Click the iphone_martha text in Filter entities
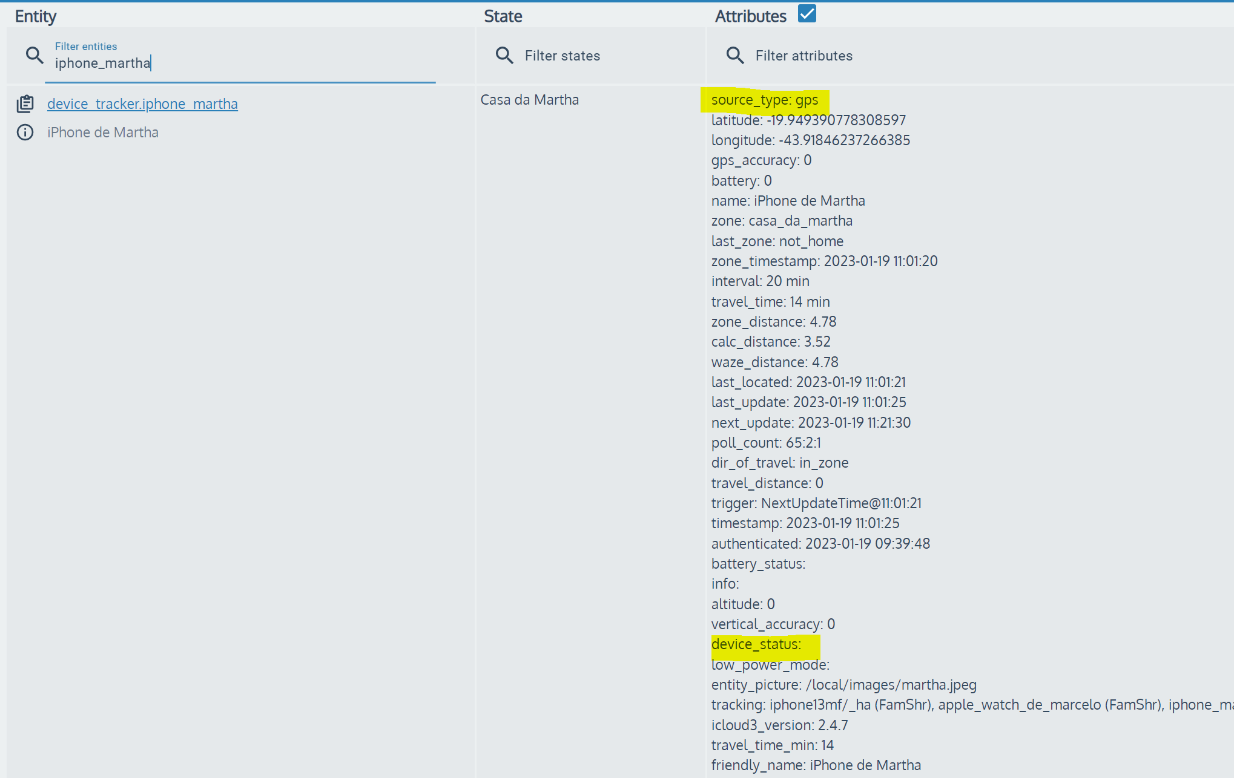Image resolution: width=1234 pixels, height=778 pixels. tap(102, 63)
